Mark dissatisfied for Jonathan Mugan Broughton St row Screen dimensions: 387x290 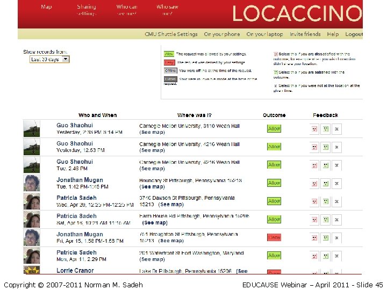coord(314,238)
